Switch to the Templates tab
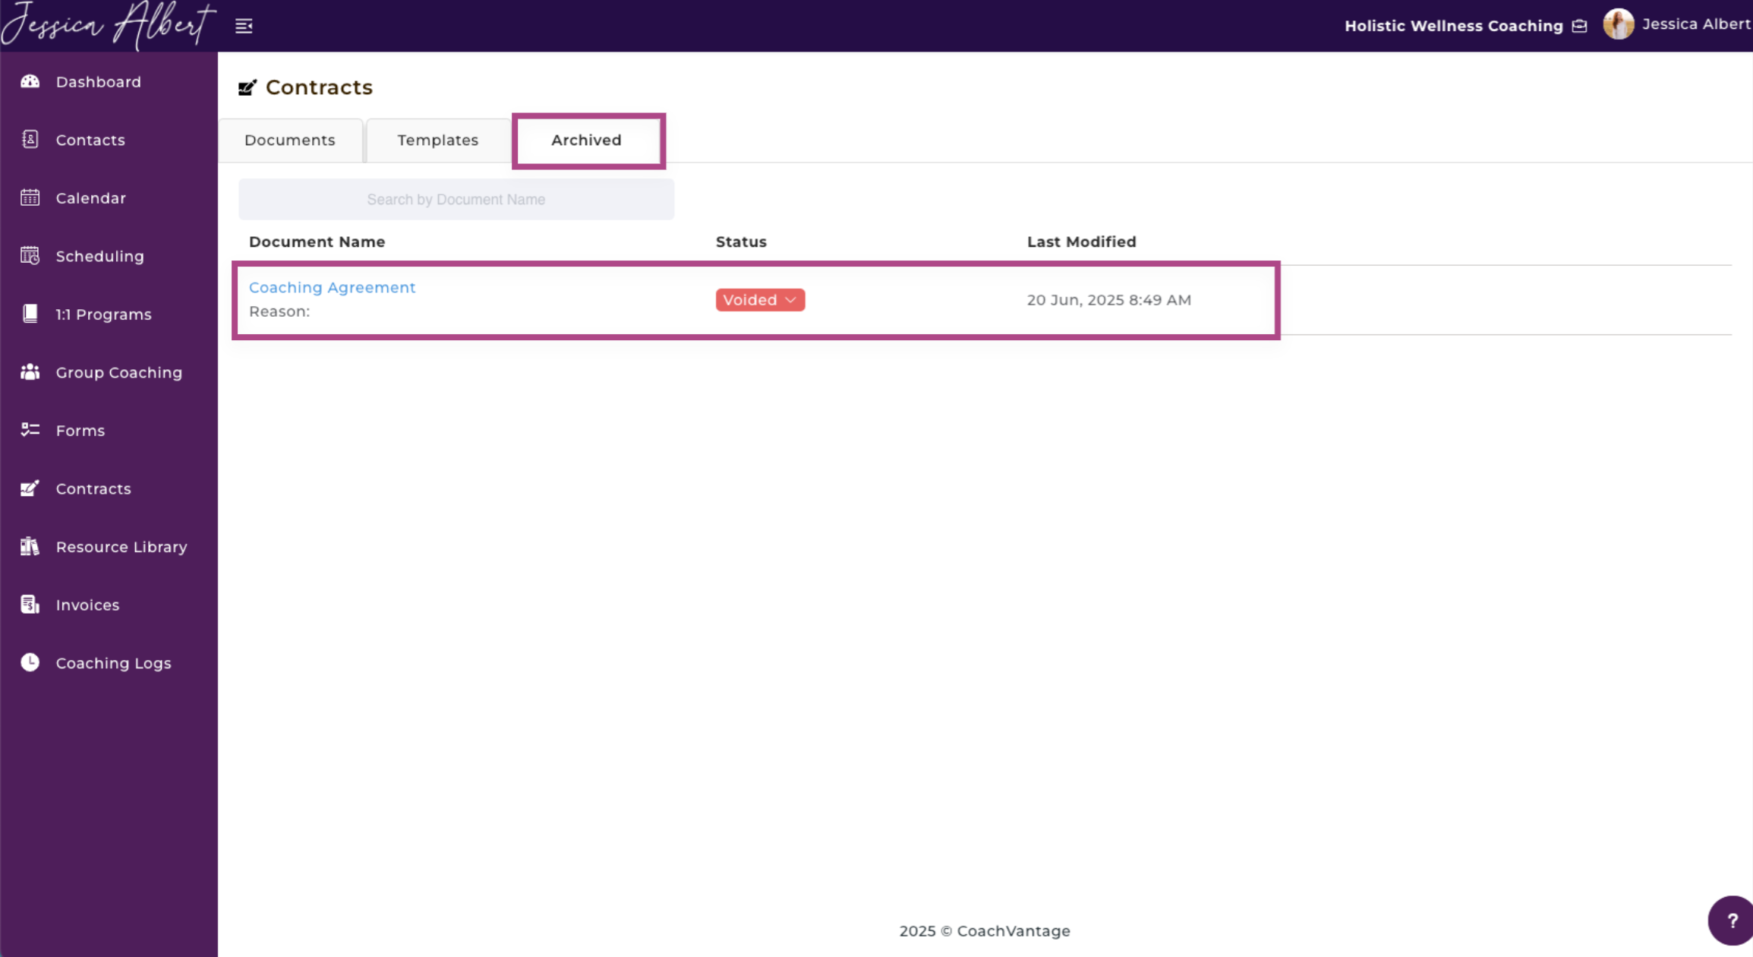Viewport: 1753px width, 957px height. pos(438,140)
